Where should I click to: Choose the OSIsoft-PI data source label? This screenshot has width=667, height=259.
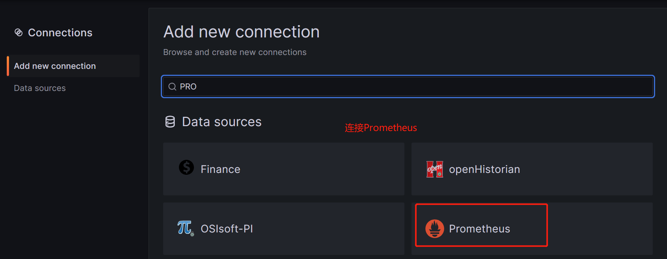click(x=227, y=229)
